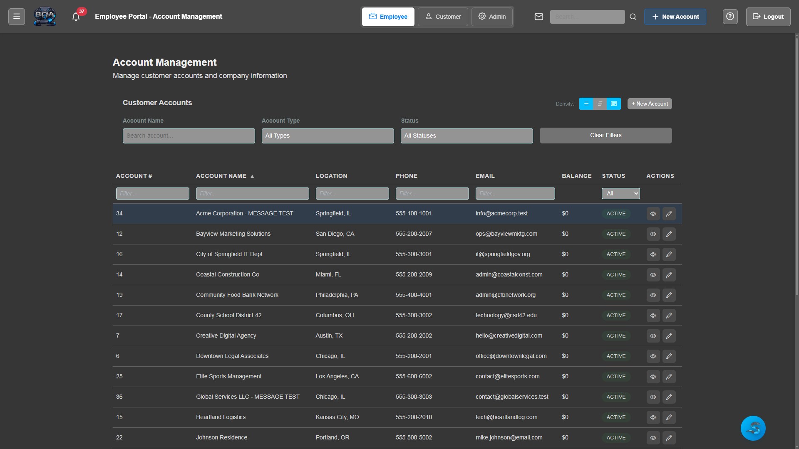Image resolution: width=799 pixels, height=449 pixels.
Task: Open the All status column dropdown
Action: coord(620,193)
